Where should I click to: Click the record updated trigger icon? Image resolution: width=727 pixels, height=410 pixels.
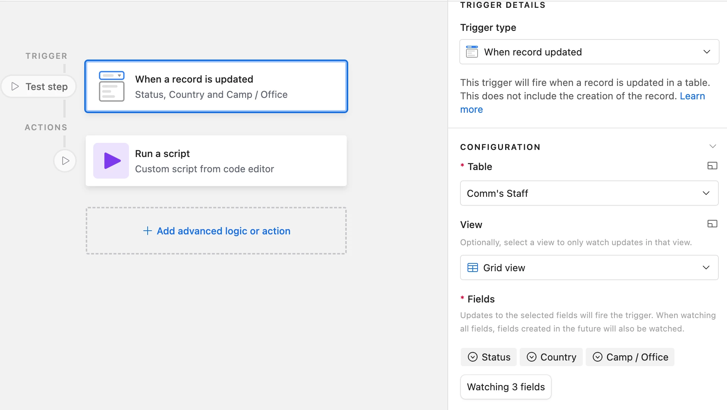pos(111,86)
